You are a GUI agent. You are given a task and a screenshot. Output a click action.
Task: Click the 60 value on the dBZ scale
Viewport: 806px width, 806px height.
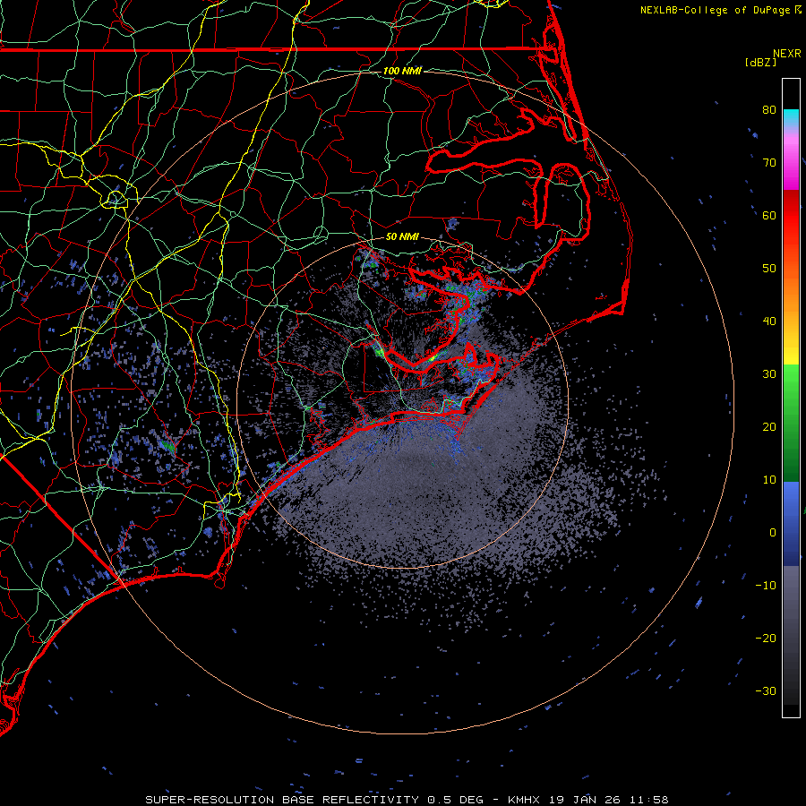[x=769, y=216]
